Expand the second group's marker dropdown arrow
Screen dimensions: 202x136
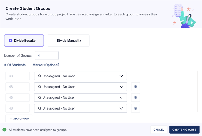tap(121, 87)
